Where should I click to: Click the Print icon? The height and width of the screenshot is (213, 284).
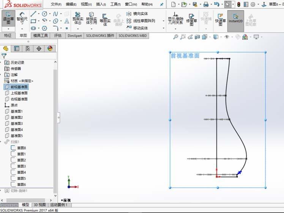tap(206, 4)
